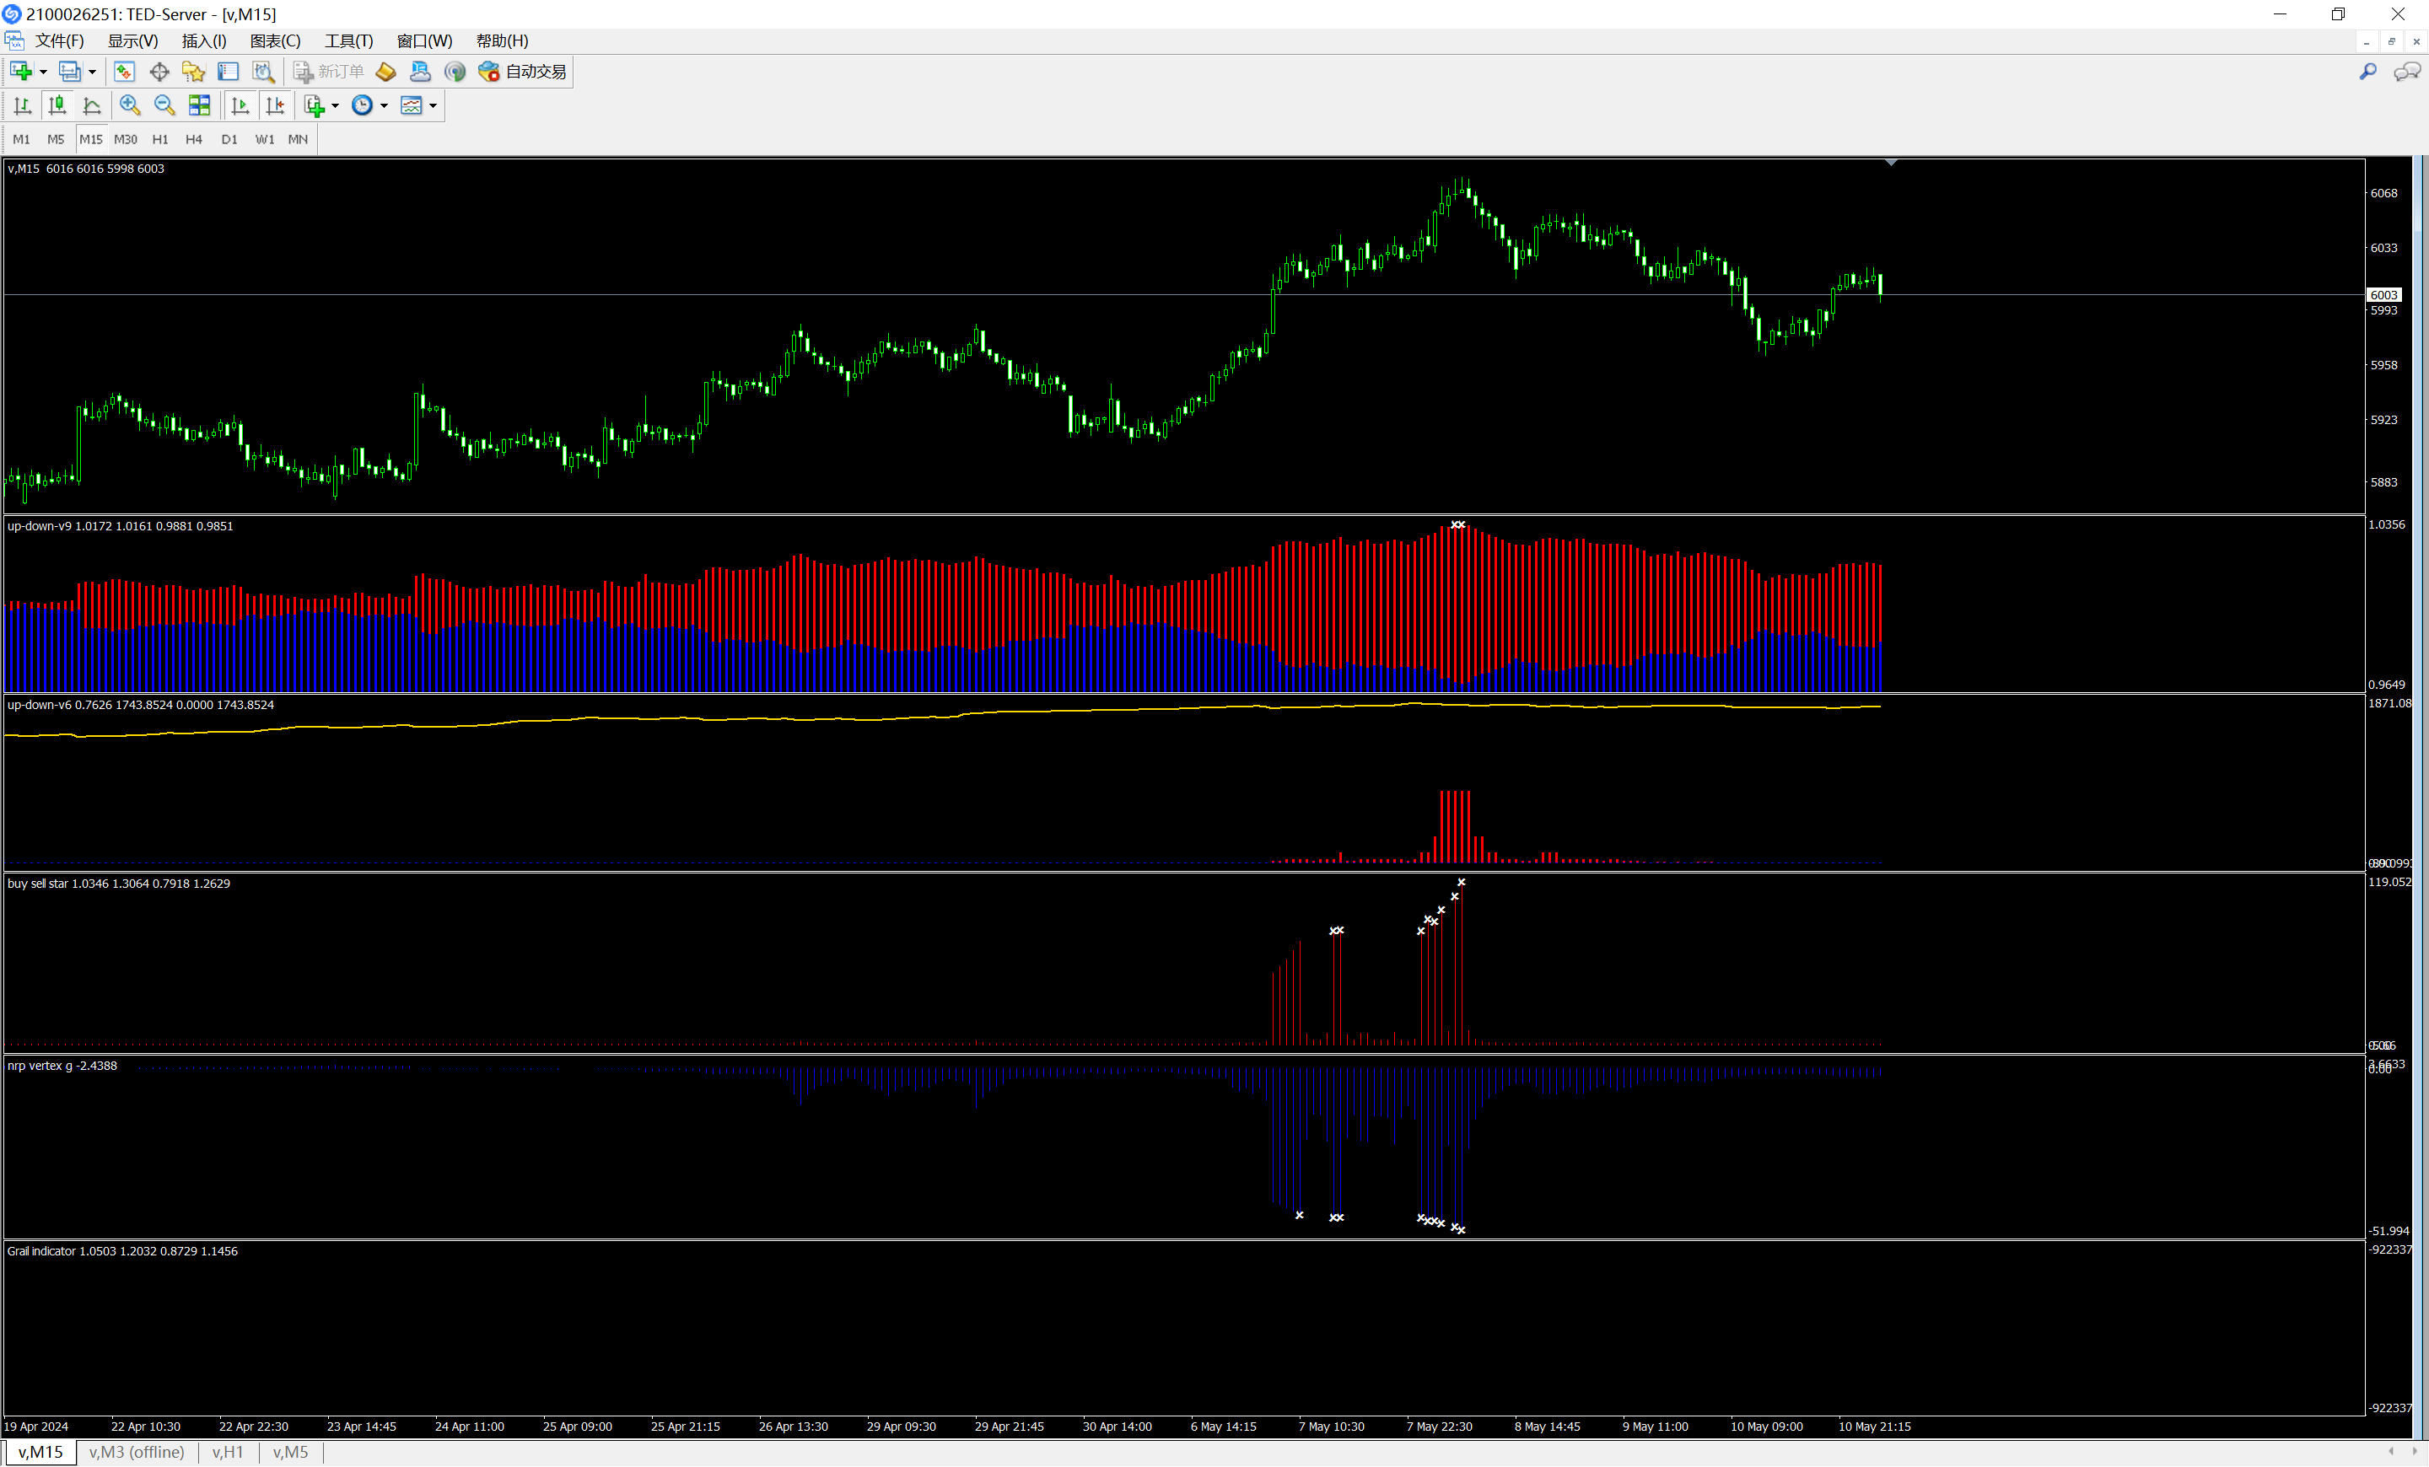2429x1467 pixels.
Task: Toggle chart shift button
Action: point(275,105)
